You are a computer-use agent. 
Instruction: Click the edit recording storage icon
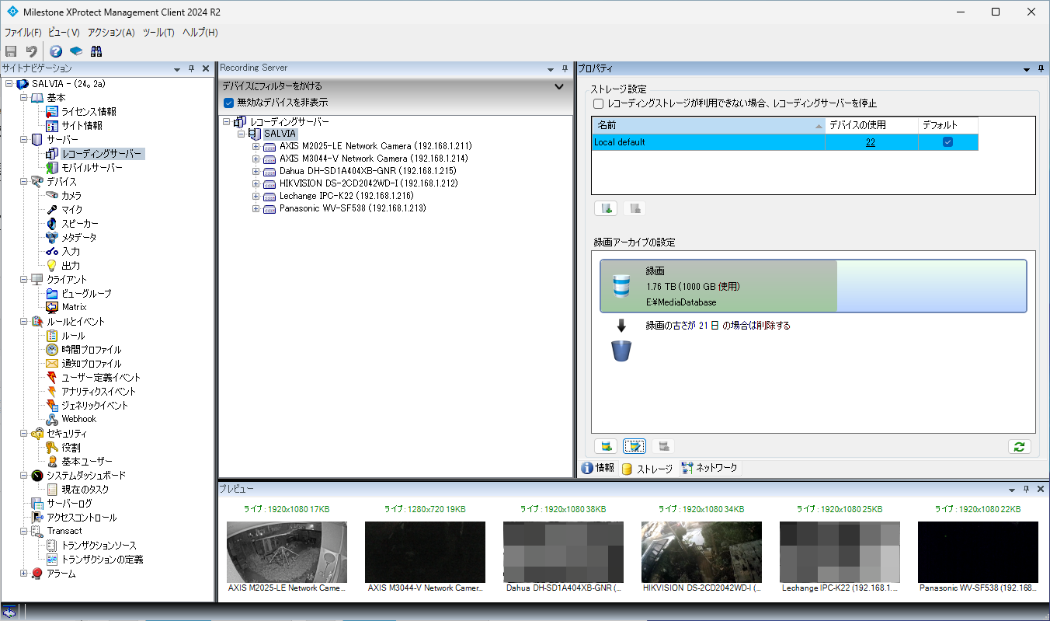[x=635, y=446]
